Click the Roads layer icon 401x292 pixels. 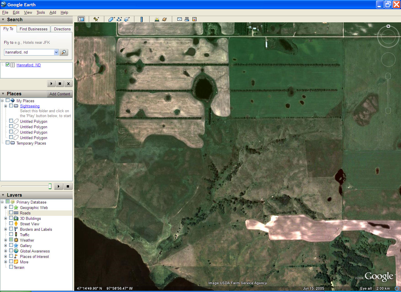click(x=16, y=213)
